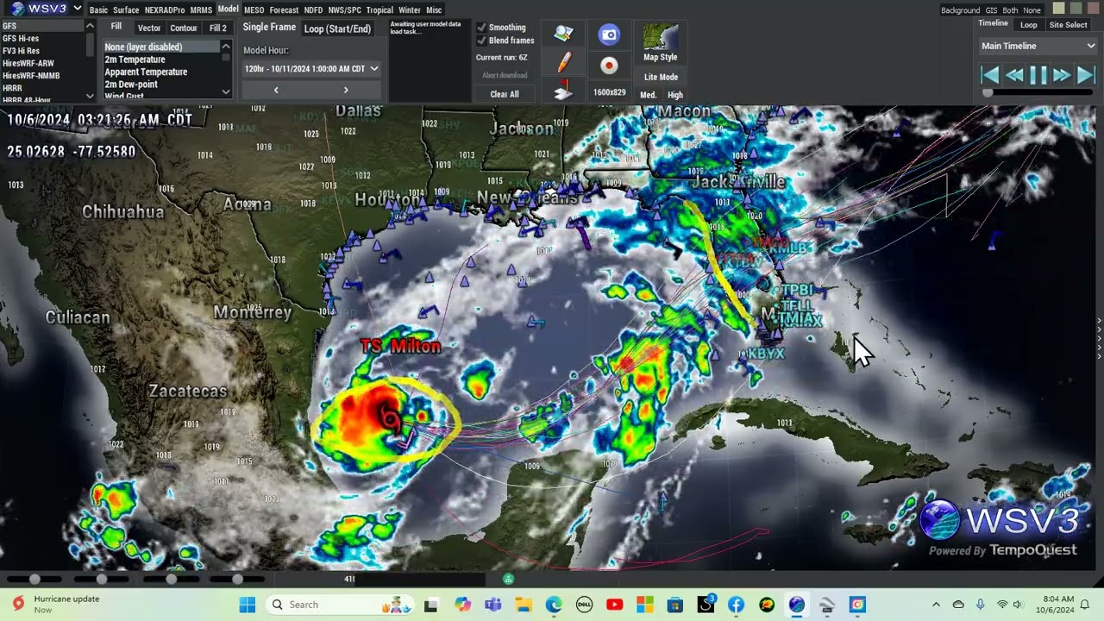Pick the pale yellow color swatch
This screenshot has height=621, width=1104.
(x=1059, y=9)
